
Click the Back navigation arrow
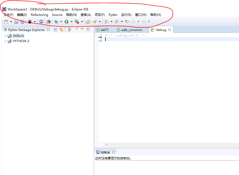pos(133,22)
